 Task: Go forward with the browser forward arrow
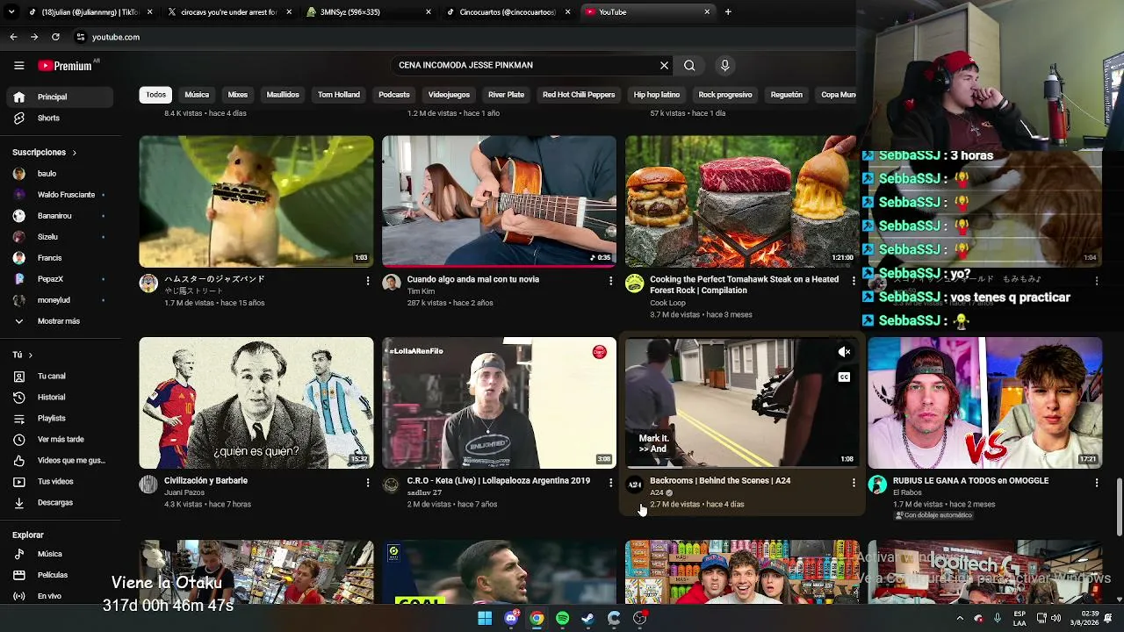34,37
